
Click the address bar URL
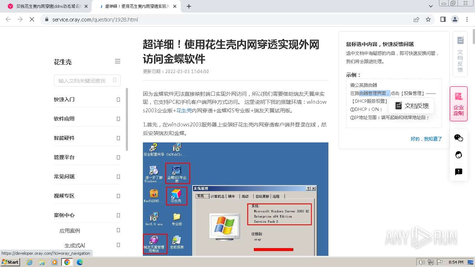(x=95, y=19)
